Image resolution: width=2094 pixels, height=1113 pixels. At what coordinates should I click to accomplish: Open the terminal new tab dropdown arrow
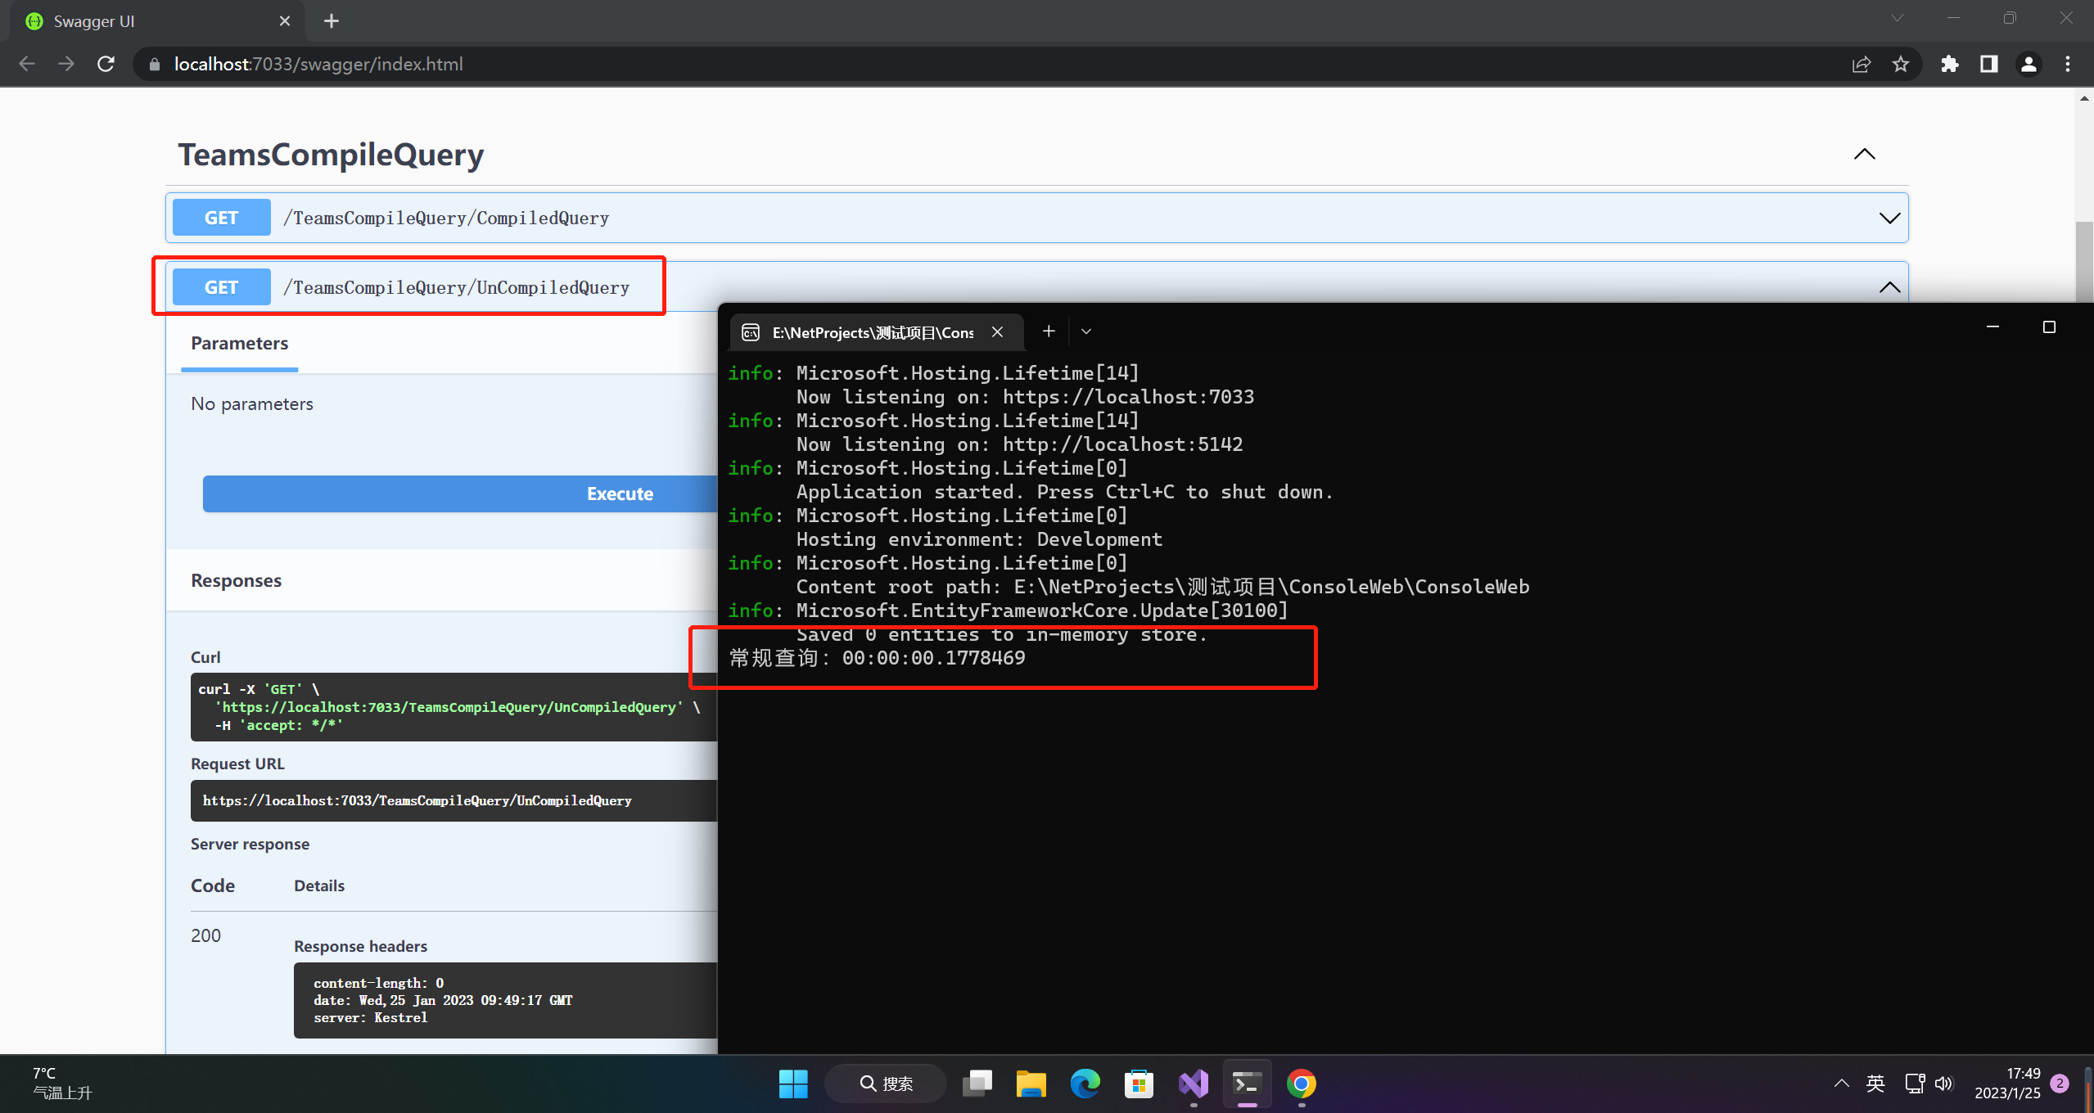1086,331
